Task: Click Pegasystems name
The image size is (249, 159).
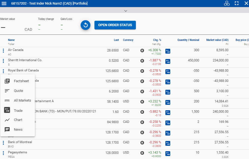Action: (x=18, y=152)
